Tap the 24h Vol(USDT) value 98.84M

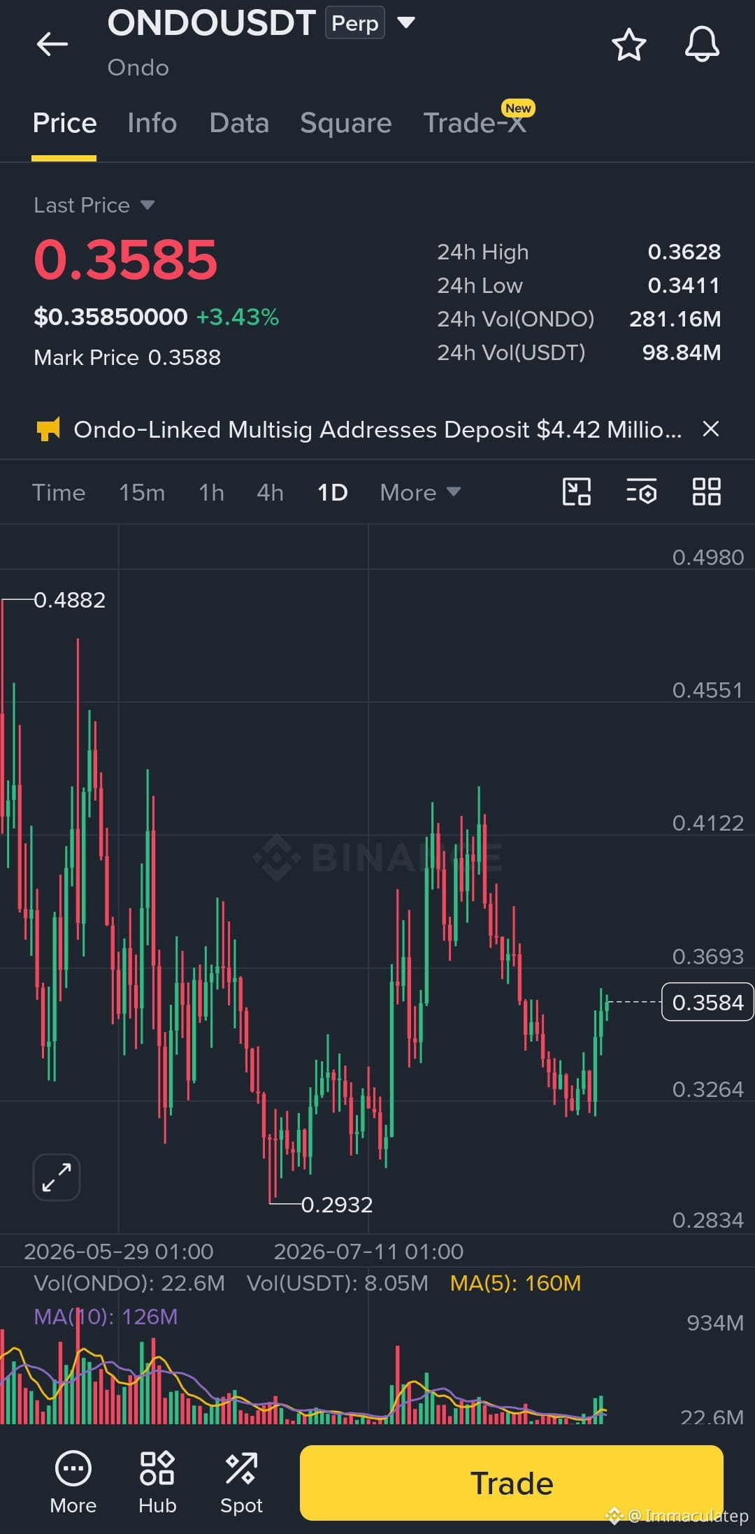point(682,352)
